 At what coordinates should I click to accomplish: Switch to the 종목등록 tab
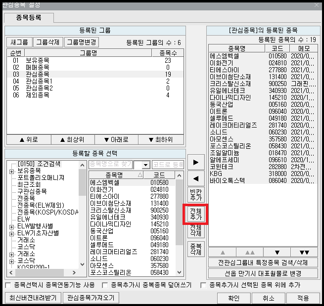[x=29, y=18]
